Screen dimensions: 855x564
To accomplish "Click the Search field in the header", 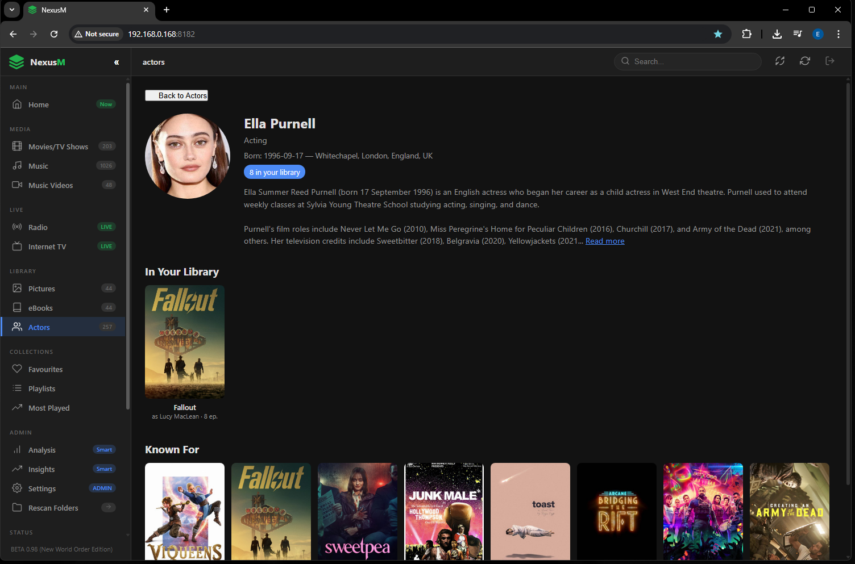I will tap(687, 61).
